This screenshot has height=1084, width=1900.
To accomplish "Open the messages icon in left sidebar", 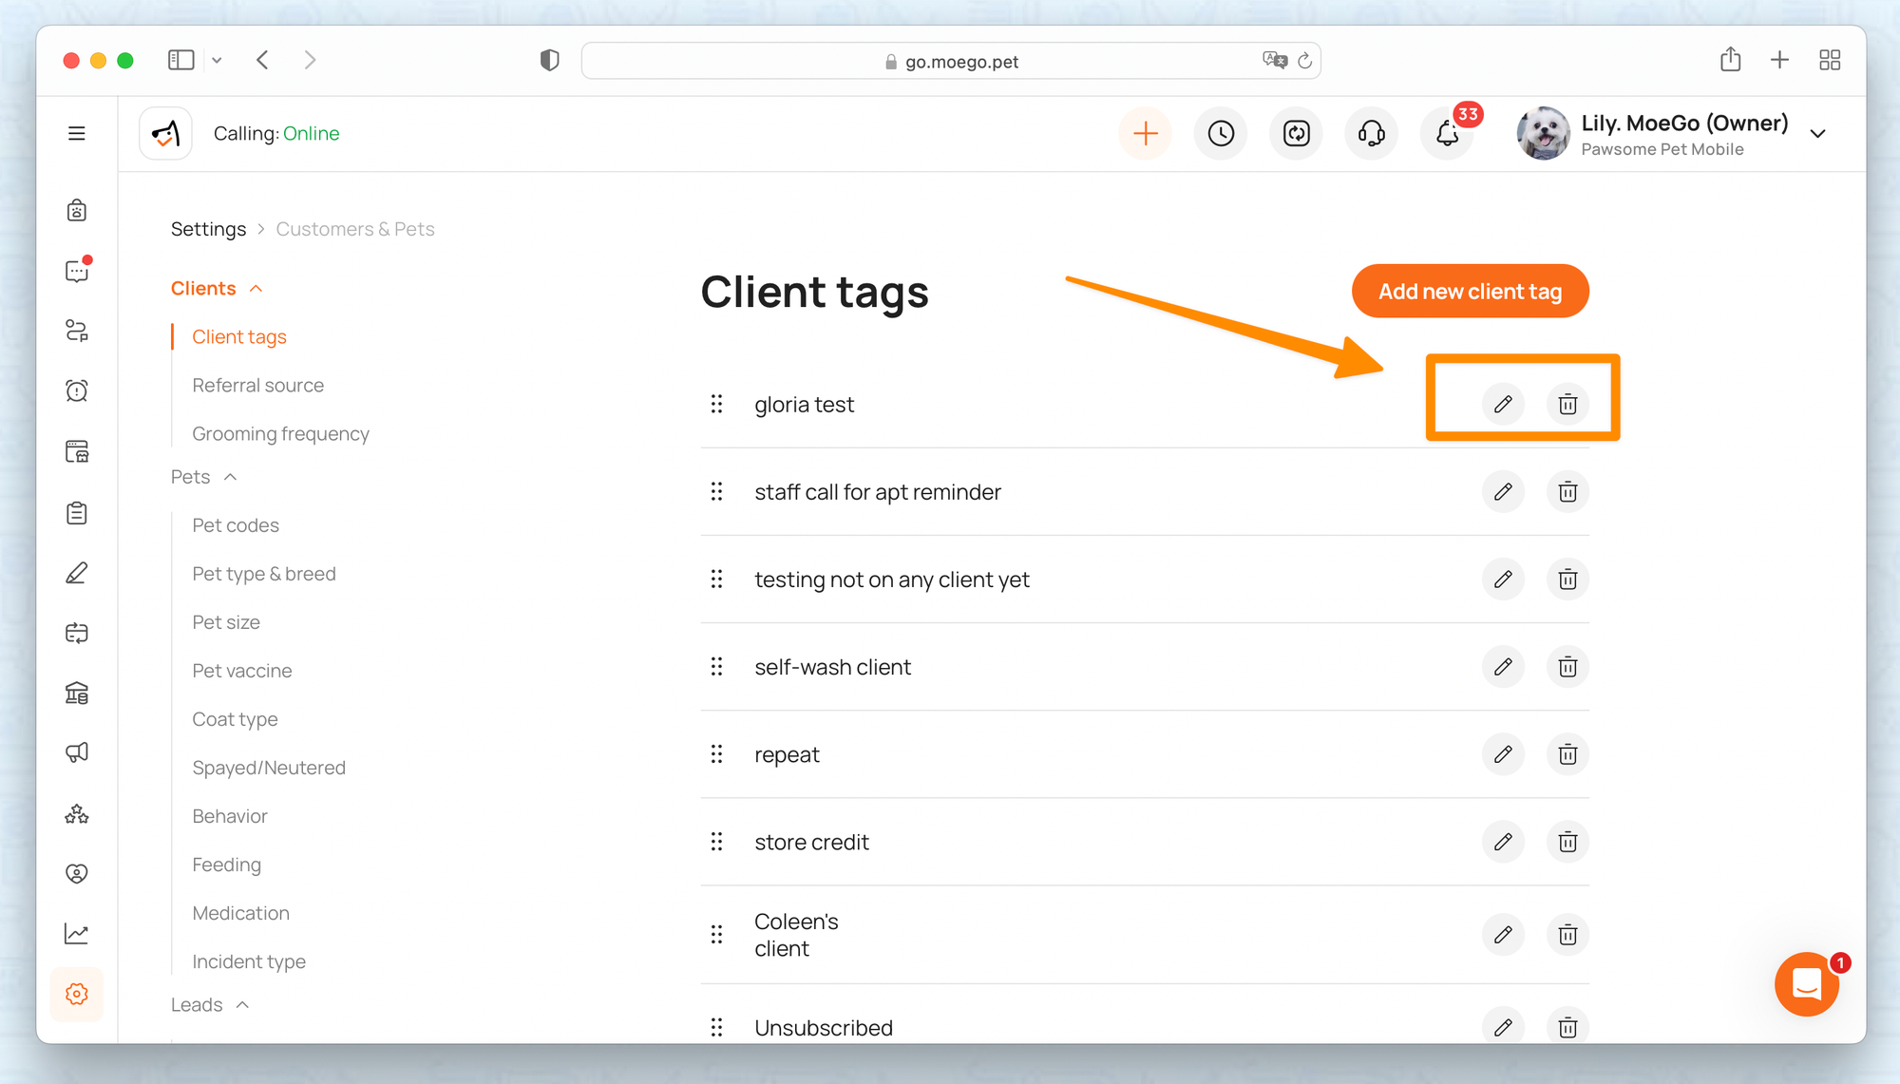I will pos(77,272).
